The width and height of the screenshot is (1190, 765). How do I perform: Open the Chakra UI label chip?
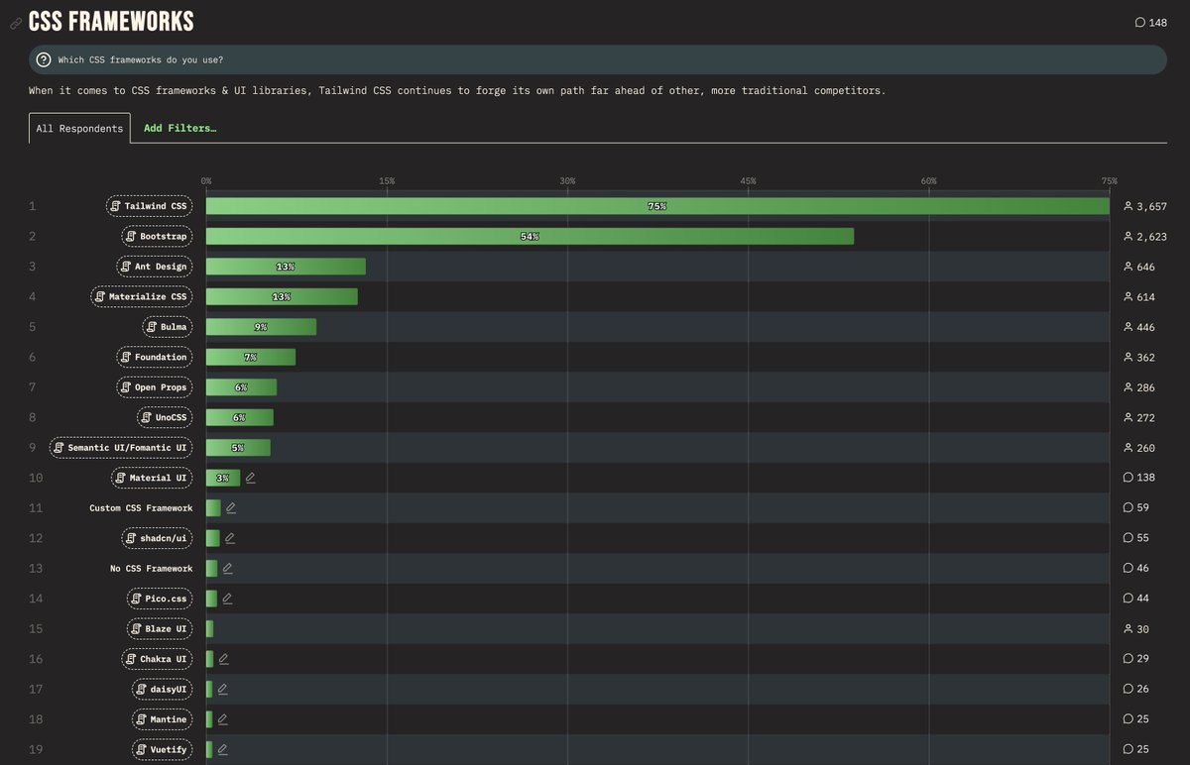click(x=156, y=659)
